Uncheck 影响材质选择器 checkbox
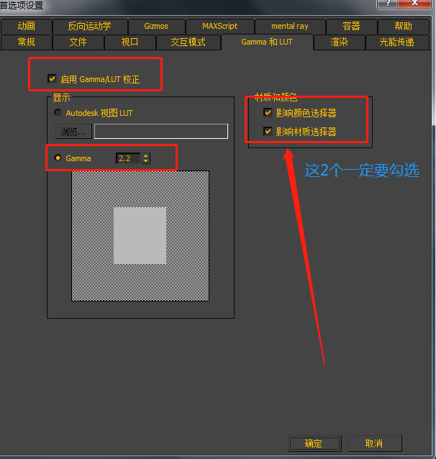This screenshot has width=436, height=459. pos(268,131)
